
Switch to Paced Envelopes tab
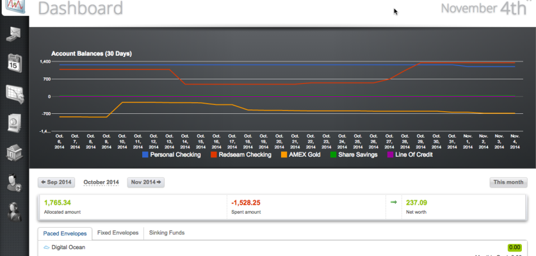[x=65, y=234]
